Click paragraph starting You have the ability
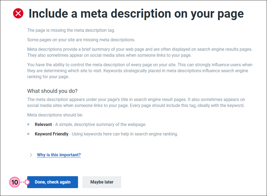The height and width of the screenshot is (196, 267). coord(140,71)
